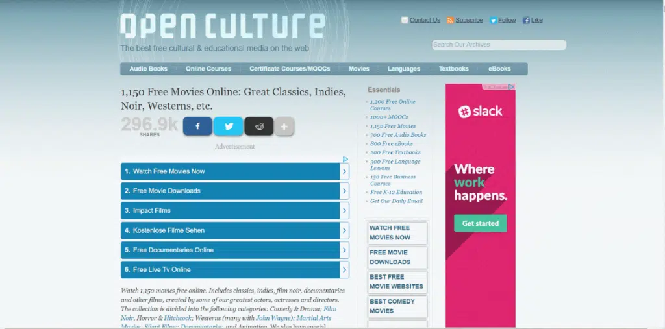
Task: Select ad row 5. Free Documentaries Online
Action: [x=234, y=250]
